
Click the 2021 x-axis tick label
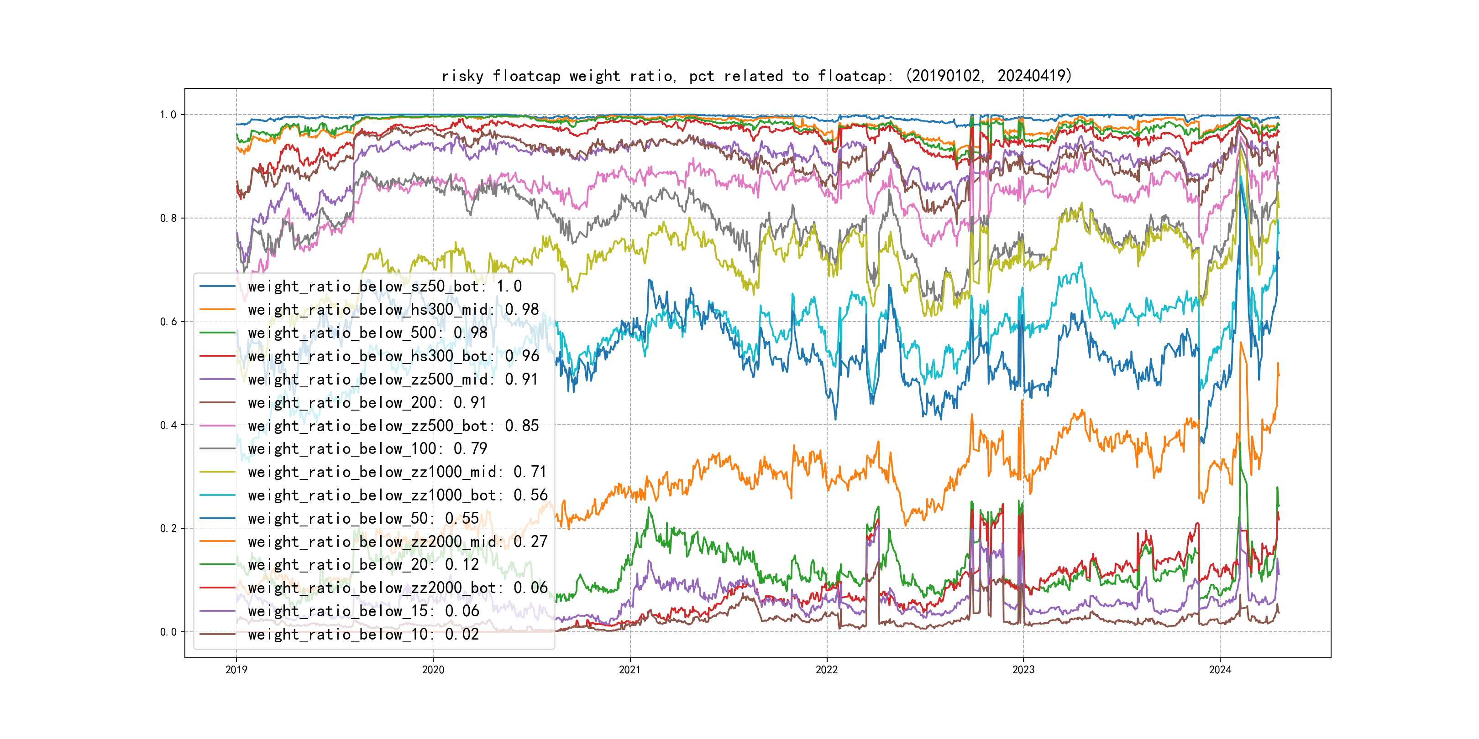coord(630,670)
